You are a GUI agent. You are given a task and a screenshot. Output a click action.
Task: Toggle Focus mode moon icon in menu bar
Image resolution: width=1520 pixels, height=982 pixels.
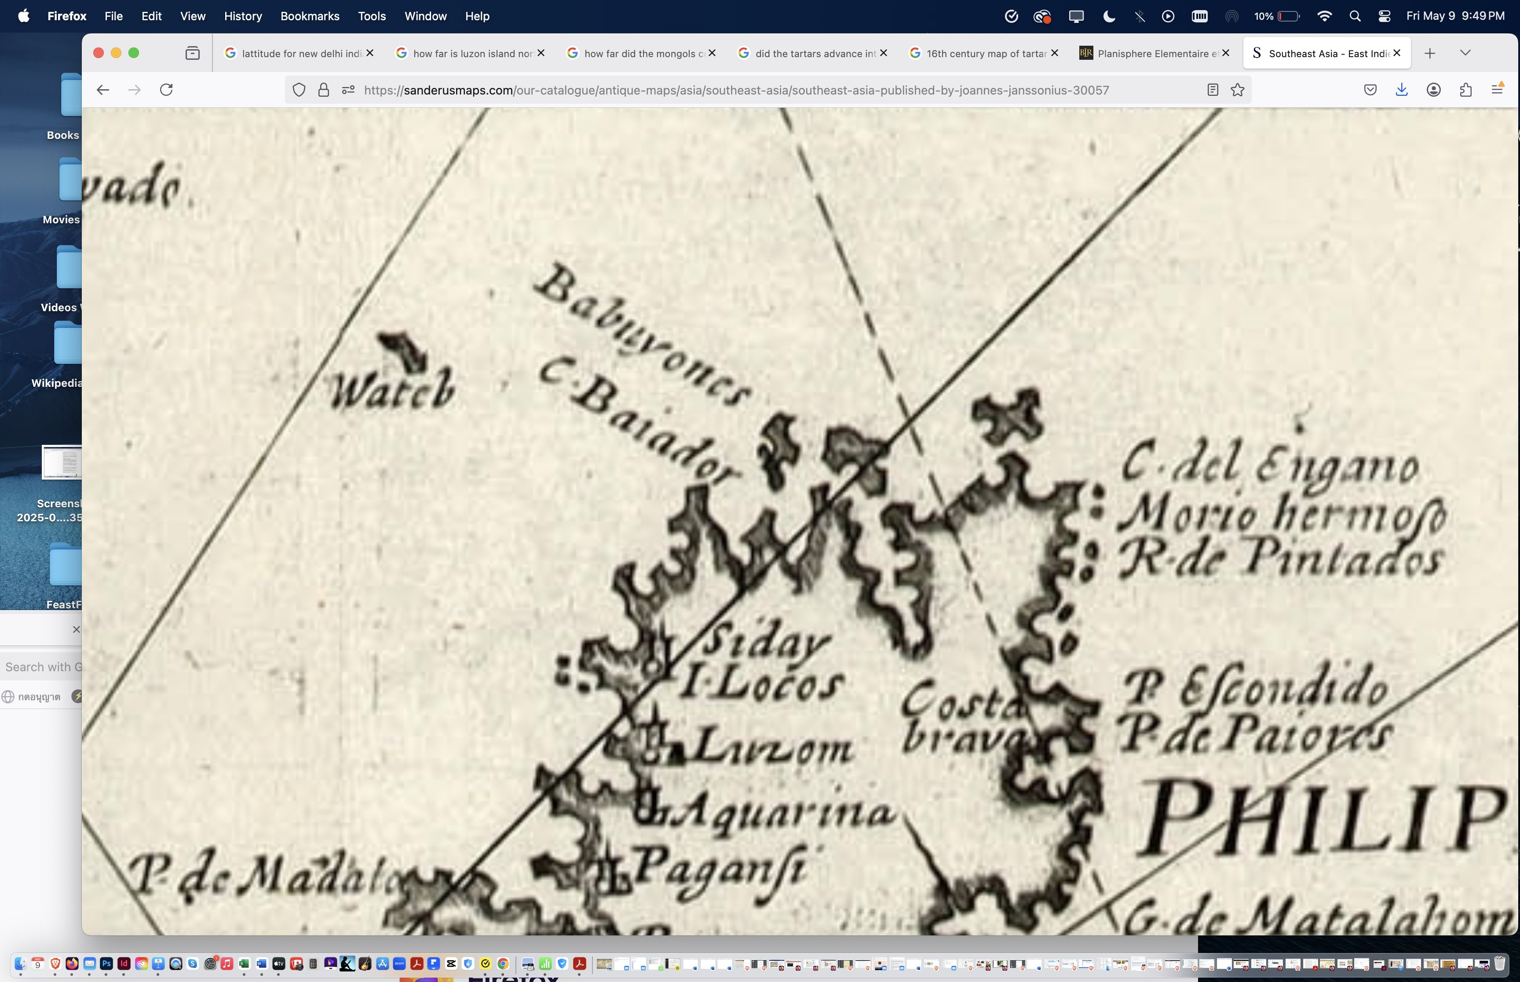[1109, 17]
